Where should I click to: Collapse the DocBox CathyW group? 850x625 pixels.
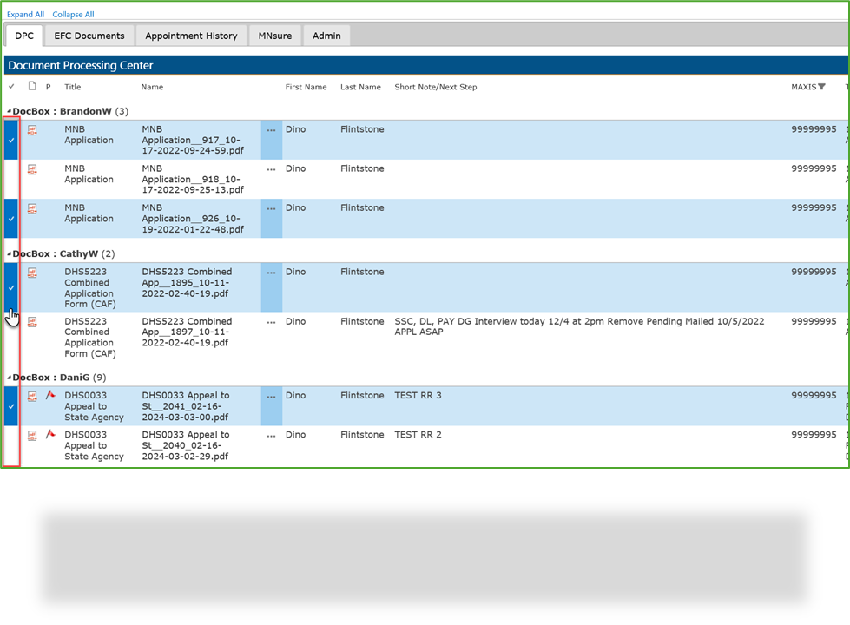coord(7,253)
